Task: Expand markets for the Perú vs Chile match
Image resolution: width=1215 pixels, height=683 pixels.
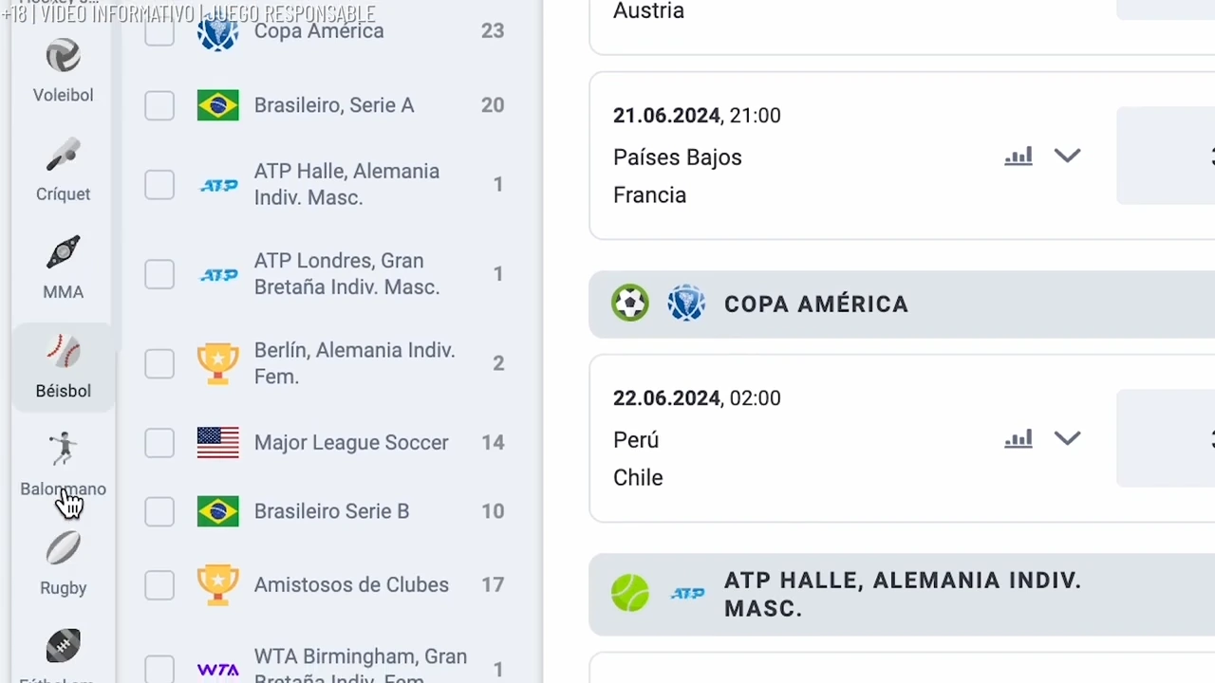Action: click(x=1067, y=438)
